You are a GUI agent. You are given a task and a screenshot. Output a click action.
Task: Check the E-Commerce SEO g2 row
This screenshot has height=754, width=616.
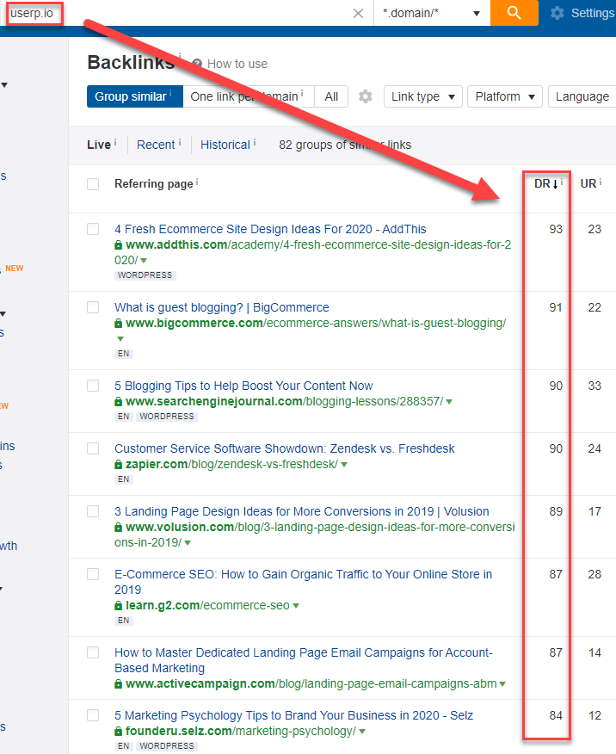click(93, 574)
